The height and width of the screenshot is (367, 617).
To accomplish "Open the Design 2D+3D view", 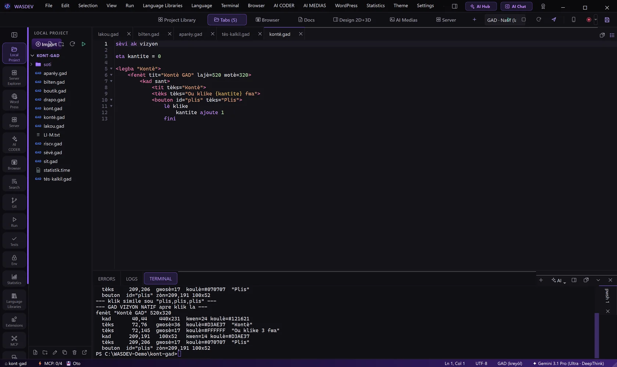I will tap(352, 20).
